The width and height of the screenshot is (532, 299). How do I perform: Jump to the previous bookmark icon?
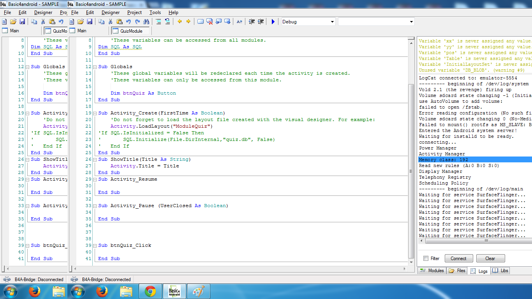click(x=218, y=22)
